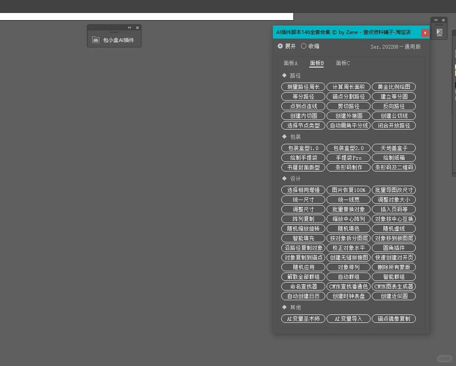Viewport: 456px width, 366px height.
Task: Close the AI插件脚本 window with red x
Action: (425, 33)
